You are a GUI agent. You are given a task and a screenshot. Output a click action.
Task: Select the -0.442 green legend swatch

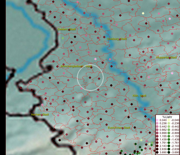(169, 127)
